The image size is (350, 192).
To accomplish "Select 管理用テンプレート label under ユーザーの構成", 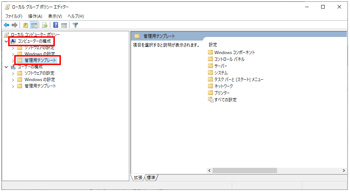I will (40, 86).
